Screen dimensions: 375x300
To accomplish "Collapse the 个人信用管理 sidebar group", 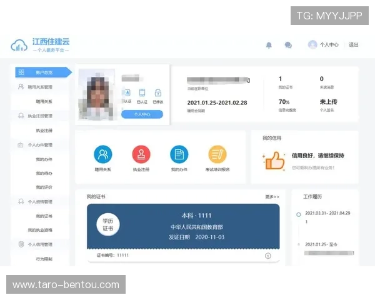I will pos(40,244).
